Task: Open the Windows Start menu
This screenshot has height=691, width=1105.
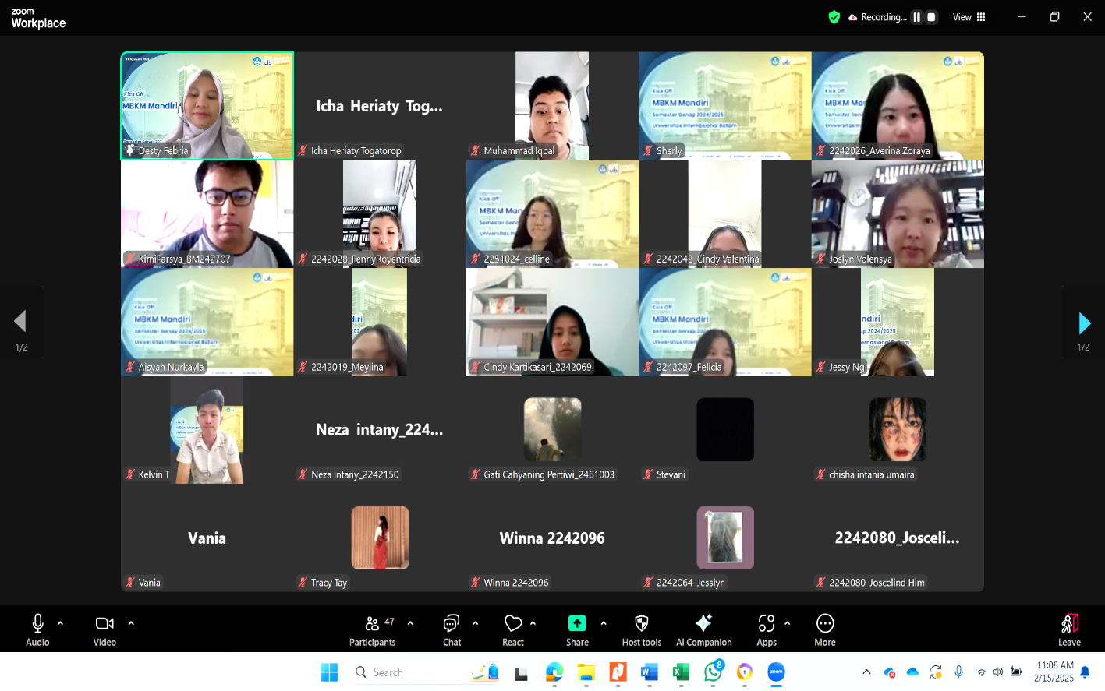Action: [329, 672]
